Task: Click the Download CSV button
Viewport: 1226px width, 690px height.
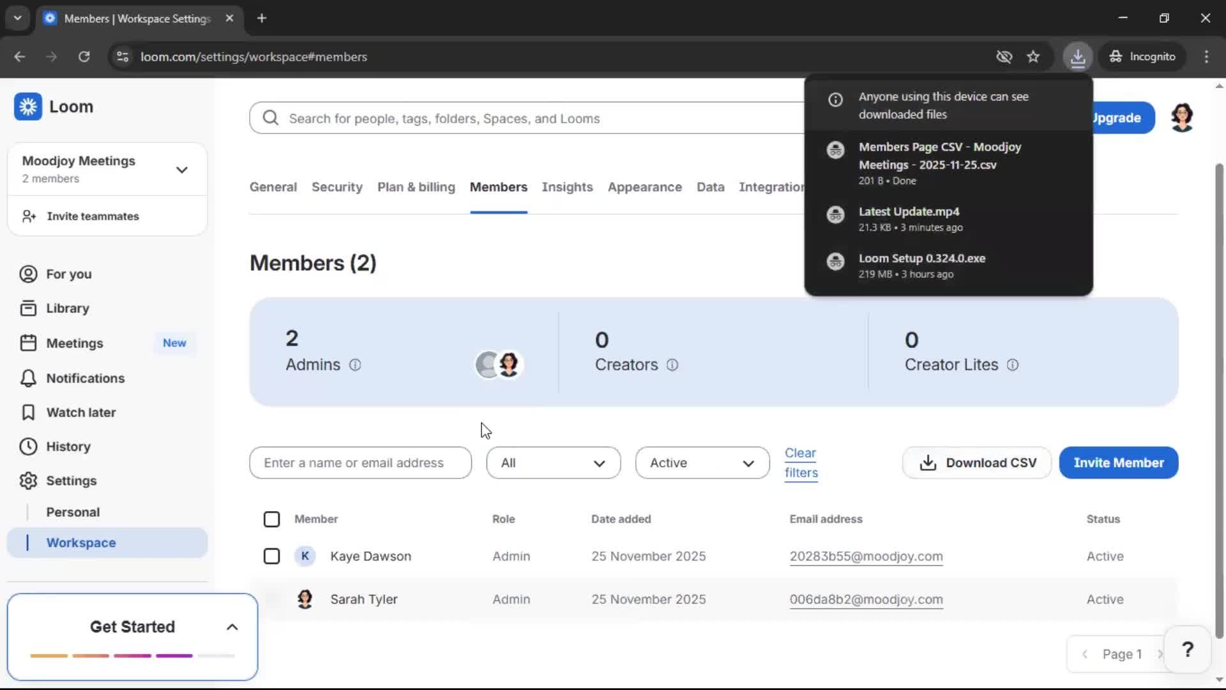Action: point(976,463)
